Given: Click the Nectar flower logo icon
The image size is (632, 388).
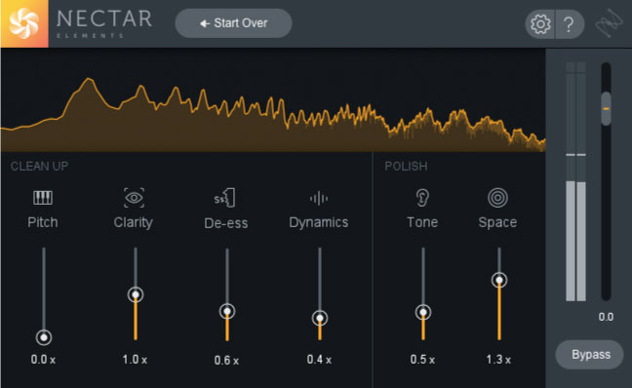Looking at the screenshot, I should [x=24, y=23].
